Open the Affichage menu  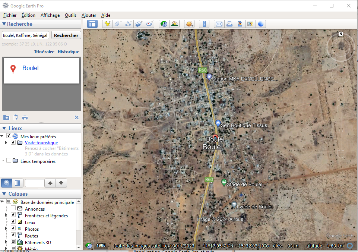click(x=50, y=15)
